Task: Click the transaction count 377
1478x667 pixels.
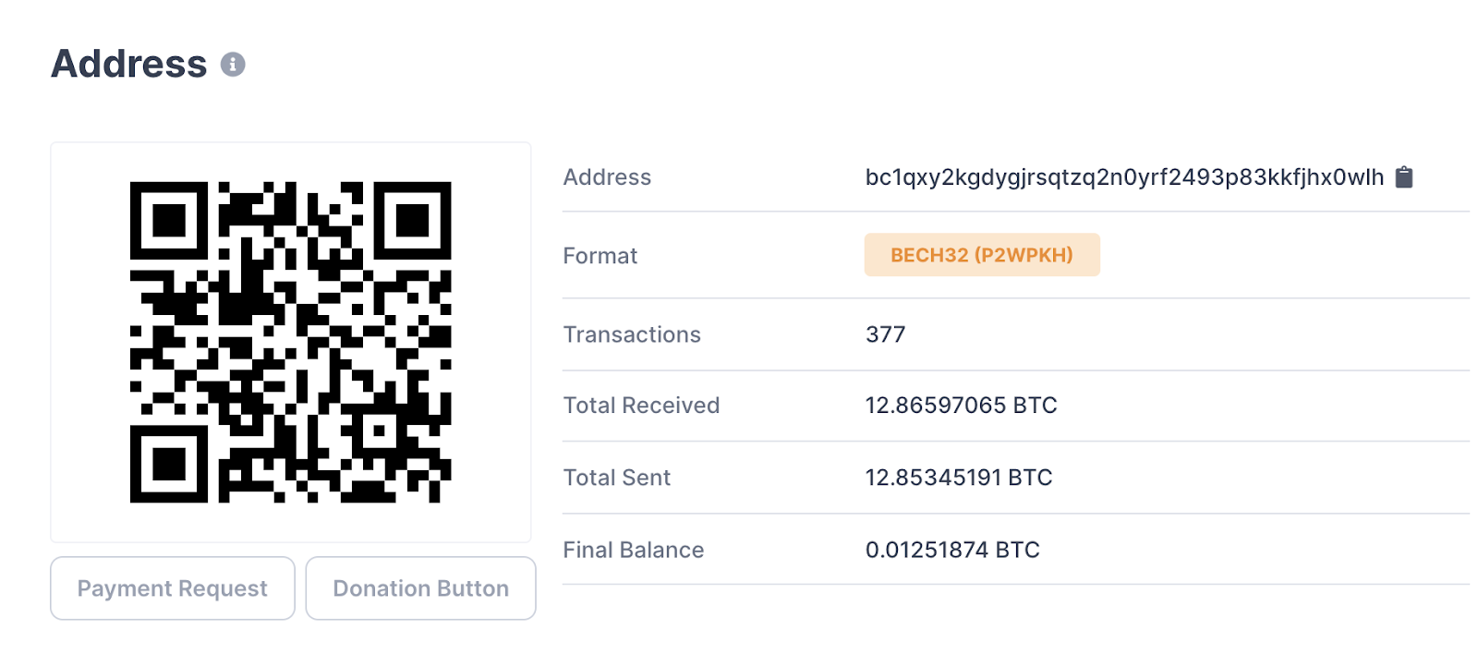Action: pyautogui.click(x=885, y=334)
